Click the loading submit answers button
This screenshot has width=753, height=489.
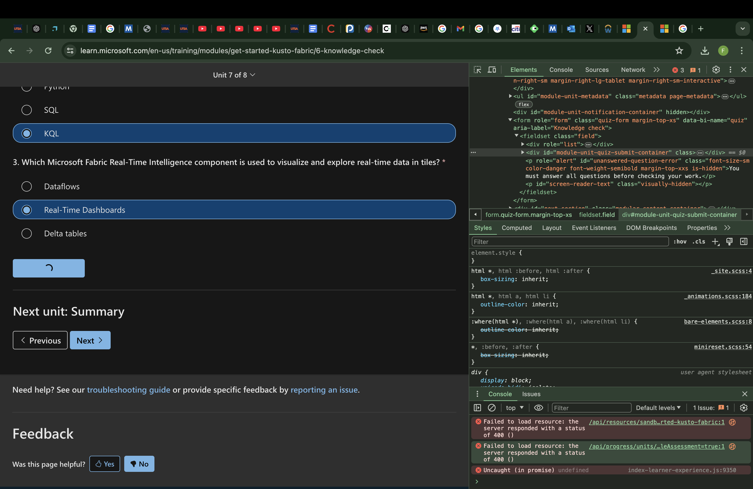(x=49, y=268)
